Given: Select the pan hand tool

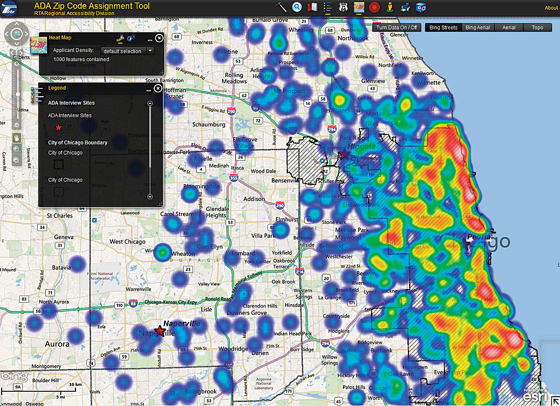Looking at the screenshot, I should 16,138.
